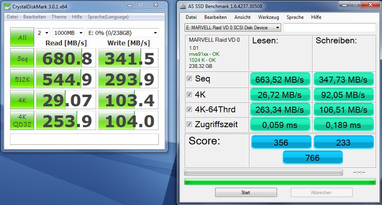382x205 pixels.
Task: Run the 4K QD32 test
Action: (22, 120)
